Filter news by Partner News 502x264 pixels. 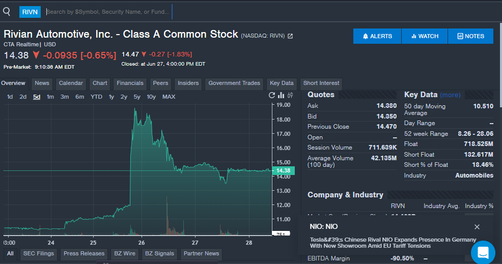tap(202, 254)
